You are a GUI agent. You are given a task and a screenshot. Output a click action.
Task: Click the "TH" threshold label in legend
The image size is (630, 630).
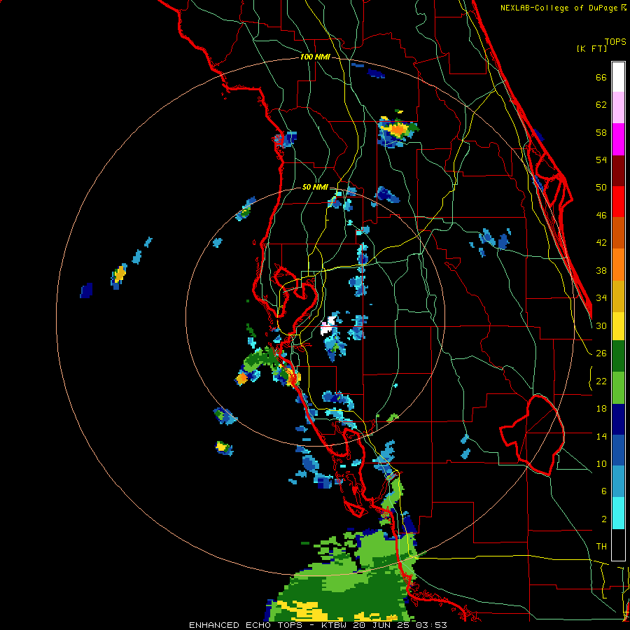pyautogui.click(x=601, y=547)
